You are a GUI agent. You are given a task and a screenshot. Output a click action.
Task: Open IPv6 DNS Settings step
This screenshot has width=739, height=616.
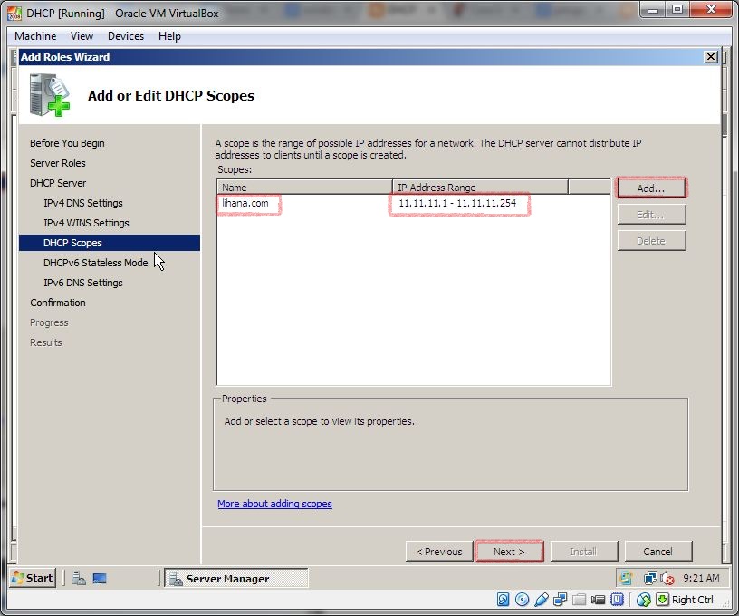pos(83,283)
